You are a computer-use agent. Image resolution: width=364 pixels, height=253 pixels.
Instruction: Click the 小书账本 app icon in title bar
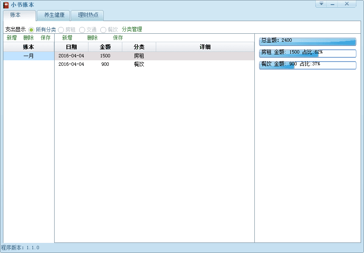pyautogui.click(x=6, y=5)
